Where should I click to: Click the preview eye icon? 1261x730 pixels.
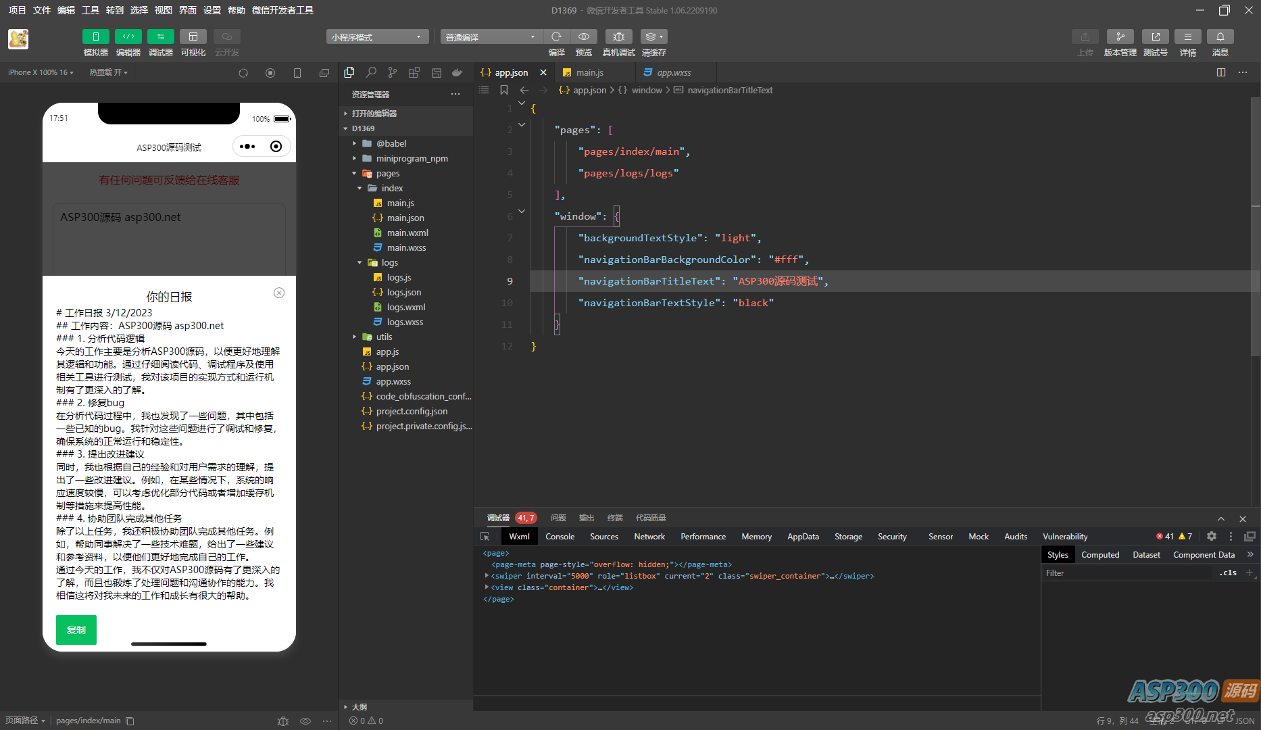(583, 36)
